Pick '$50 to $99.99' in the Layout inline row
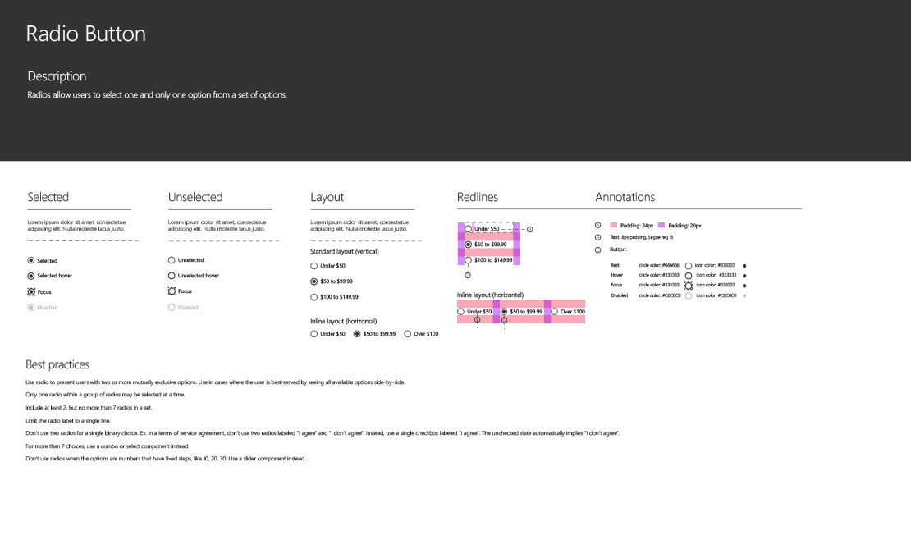 tap(357, 334)
